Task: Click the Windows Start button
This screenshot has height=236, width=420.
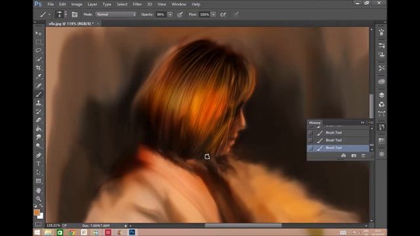Action: (x=37, y=232)
